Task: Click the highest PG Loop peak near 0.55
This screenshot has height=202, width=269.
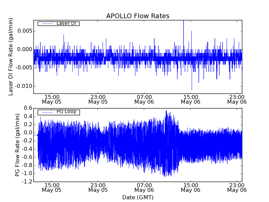Action: click(x=166, y=110)
